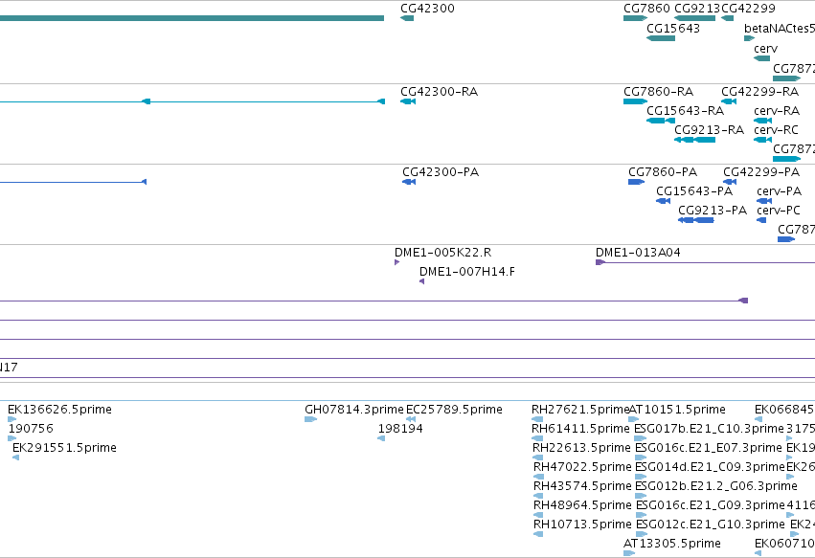815x558 pixels.
Task: Select the arrow glyph below CG7860 gene label
Action: pyautogui.click(x=635, y=18)
